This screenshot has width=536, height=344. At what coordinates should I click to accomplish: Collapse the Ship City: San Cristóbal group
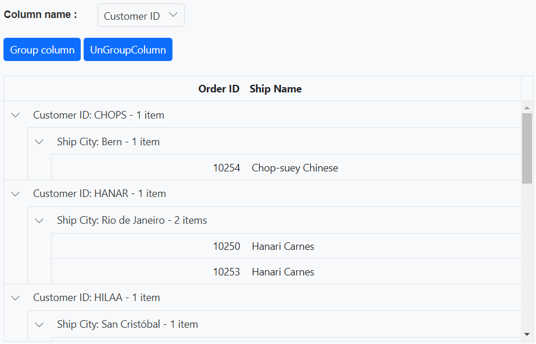tap(39, 324)
